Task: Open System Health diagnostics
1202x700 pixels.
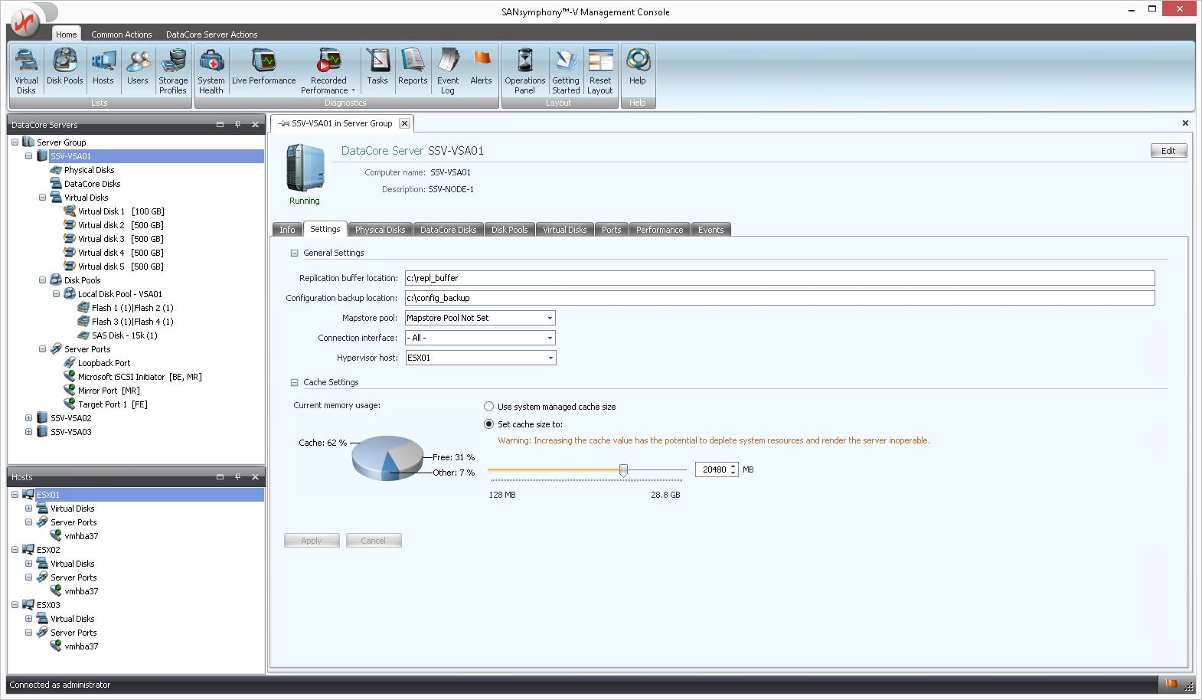Action: coord(211,70)
